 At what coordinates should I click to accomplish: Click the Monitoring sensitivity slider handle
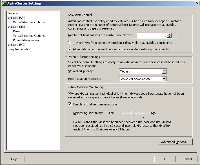133,113
